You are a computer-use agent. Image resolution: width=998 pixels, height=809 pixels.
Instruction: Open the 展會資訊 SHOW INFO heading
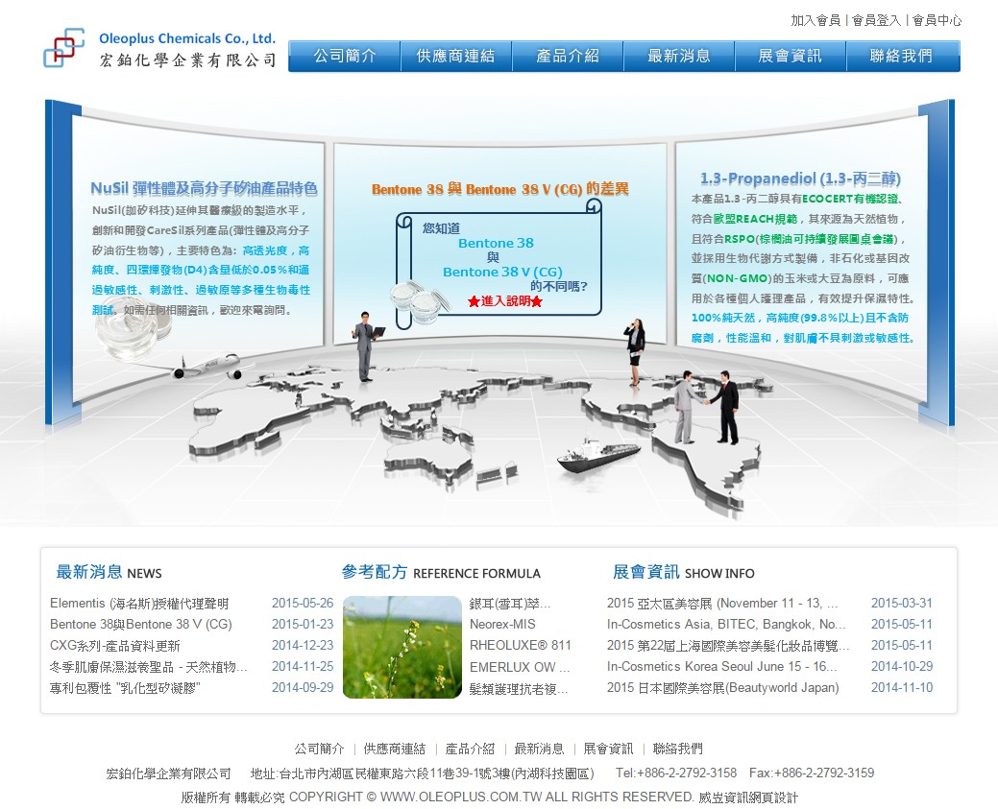(x=684, y=572)
